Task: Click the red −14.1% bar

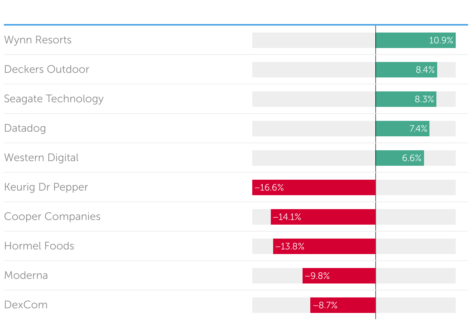Action: tap(323, 217)
